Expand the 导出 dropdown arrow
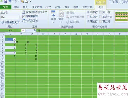Image resolution: width=128 pixels, height=98 pixels. [53, 22]
